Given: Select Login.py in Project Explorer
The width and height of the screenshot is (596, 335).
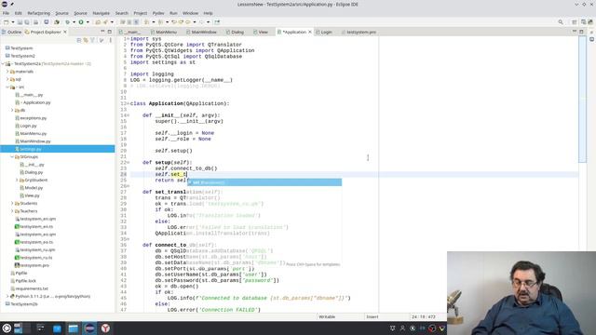Looking at the screenshot, I should pos(28,126).
